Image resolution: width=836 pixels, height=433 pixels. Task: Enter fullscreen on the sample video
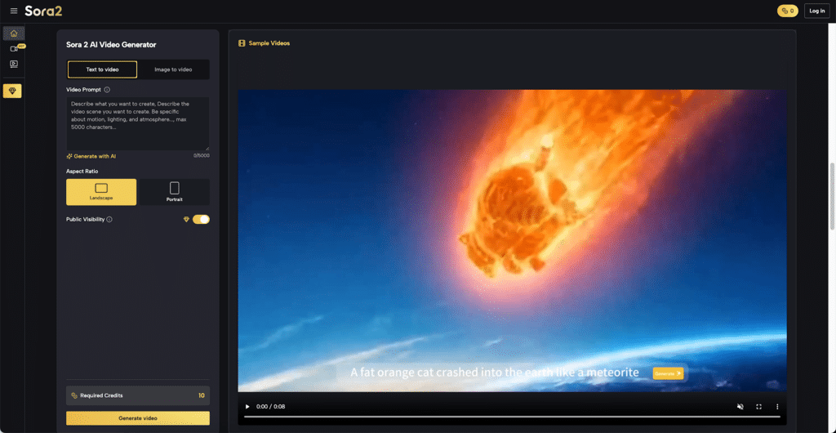(758, 406)
